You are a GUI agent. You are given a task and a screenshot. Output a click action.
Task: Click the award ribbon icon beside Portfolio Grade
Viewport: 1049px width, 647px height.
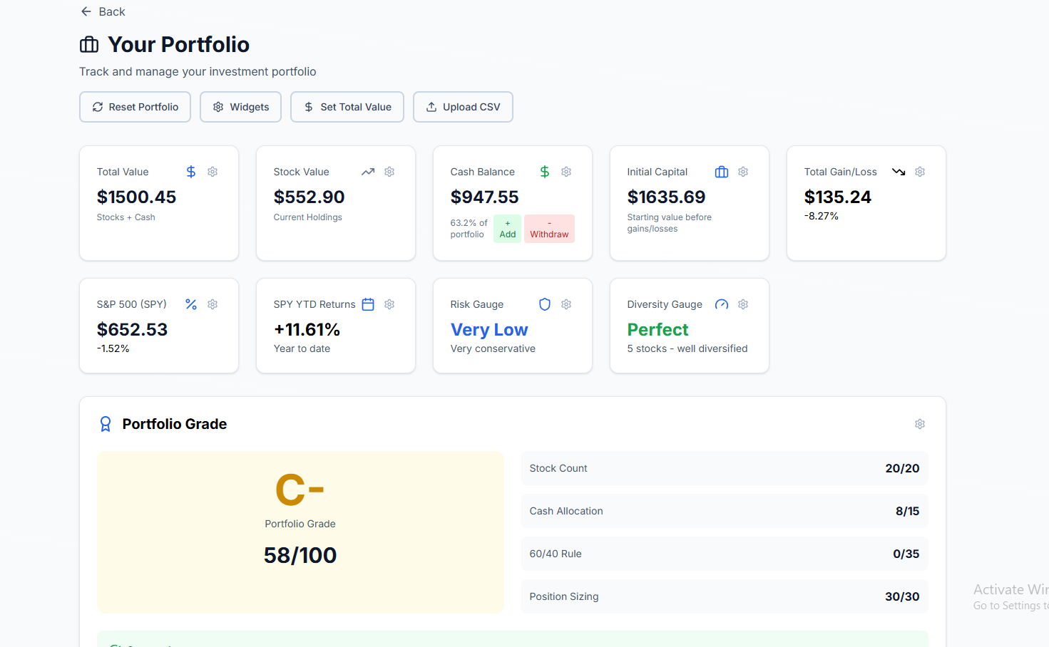pyautogui.click(x=106, y=423)
